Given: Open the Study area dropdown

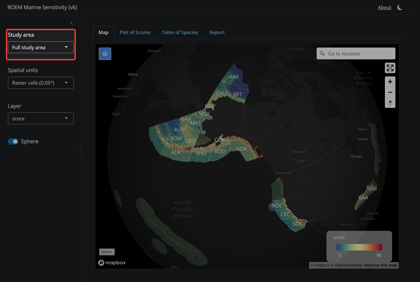Looking at the screenshot, I should (41, 47).
